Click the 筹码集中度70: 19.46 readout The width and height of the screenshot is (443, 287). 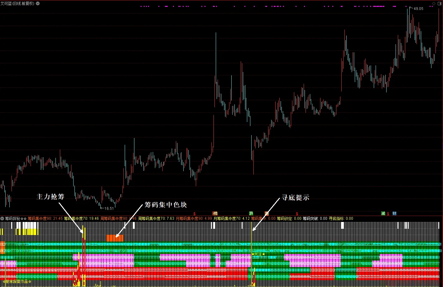click(81, 219)
